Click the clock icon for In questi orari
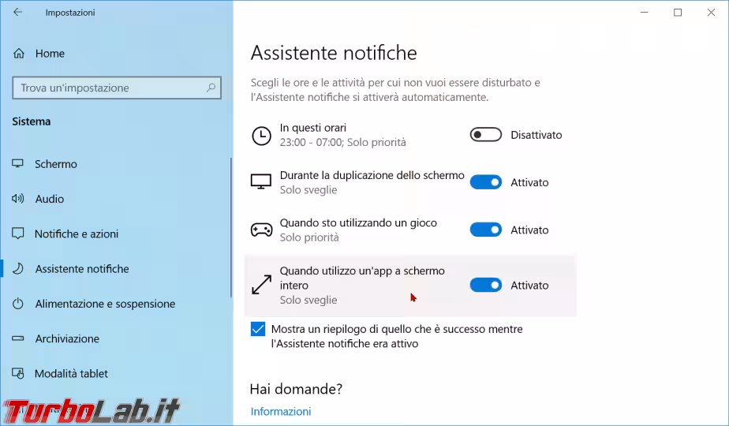 click(261, 136)
